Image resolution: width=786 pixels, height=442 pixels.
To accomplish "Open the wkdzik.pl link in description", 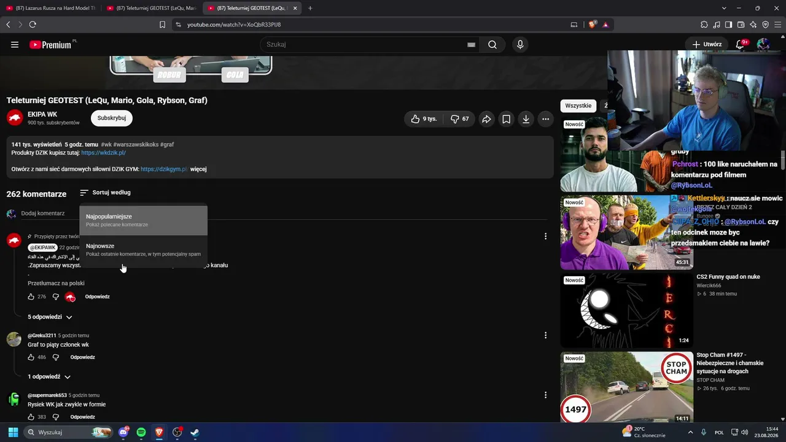I will (x=104, y=153).
